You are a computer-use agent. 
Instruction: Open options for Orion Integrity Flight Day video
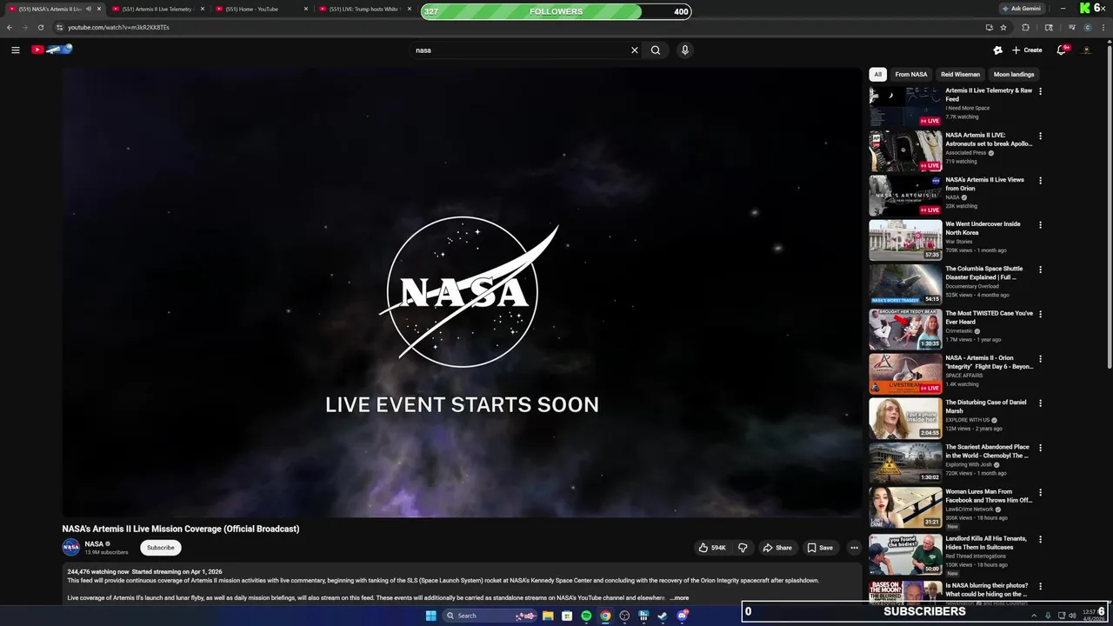tap(1040, 359)
